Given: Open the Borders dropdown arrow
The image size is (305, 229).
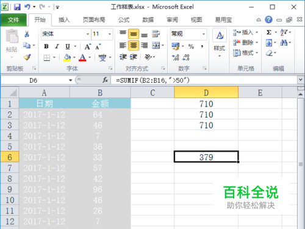Looking at the screenshot, I should point(54,58).
